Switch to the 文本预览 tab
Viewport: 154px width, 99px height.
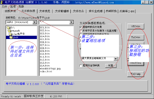pos(45,11)
